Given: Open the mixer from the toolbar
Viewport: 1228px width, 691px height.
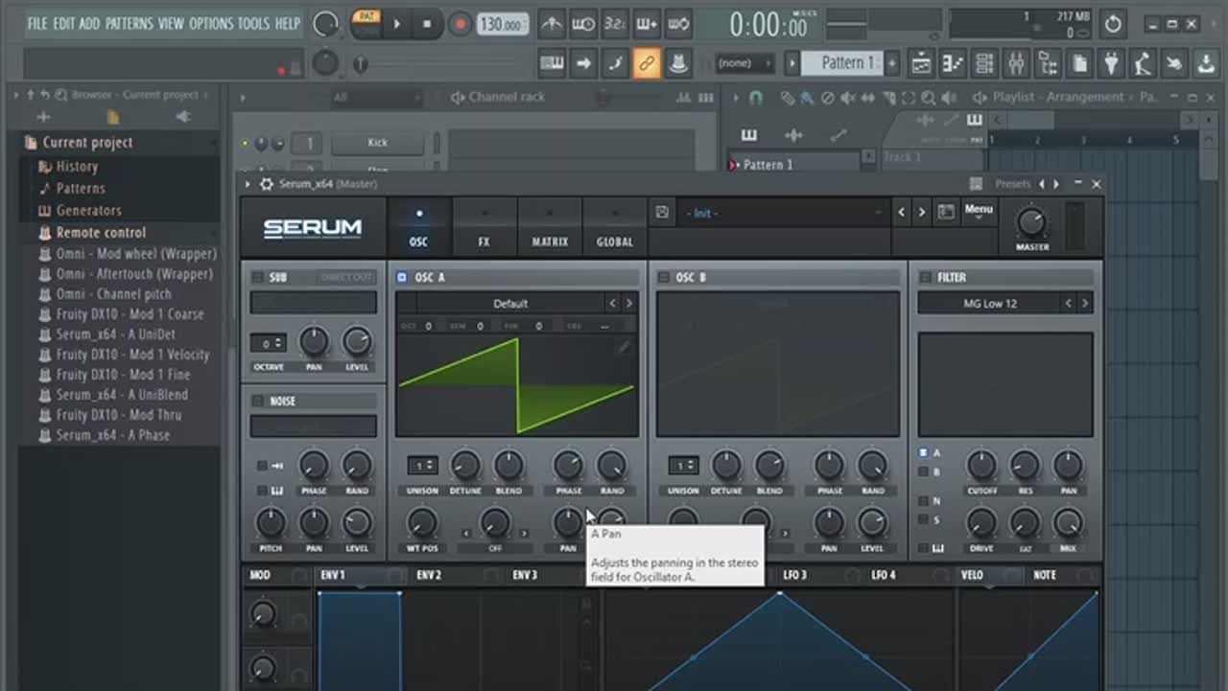Looking at the screenshot, I should pos(1016,64).
